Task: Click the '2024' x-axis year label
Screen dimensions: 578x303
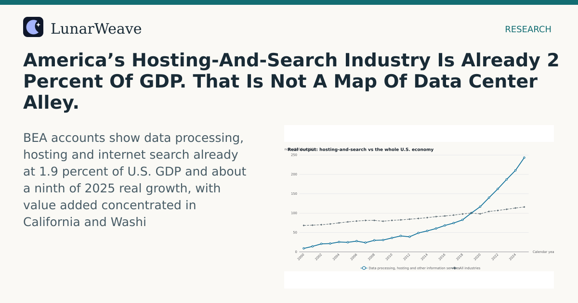Action: click(512, 257)
